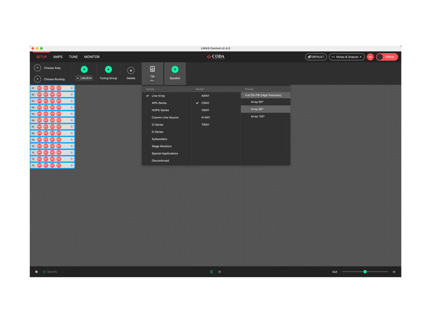431x323 pixels.
Task: Toggle the status dot on amp row 01
Action: pos(71,88)
